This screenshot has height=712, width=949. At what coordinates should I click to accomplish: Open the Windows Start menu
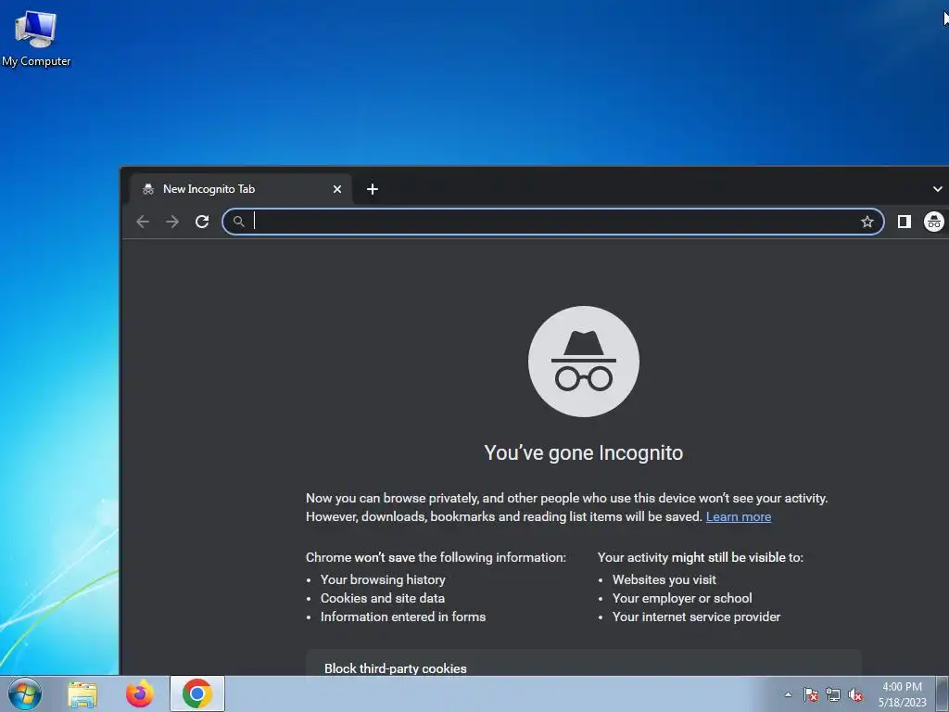click(25, 693)
